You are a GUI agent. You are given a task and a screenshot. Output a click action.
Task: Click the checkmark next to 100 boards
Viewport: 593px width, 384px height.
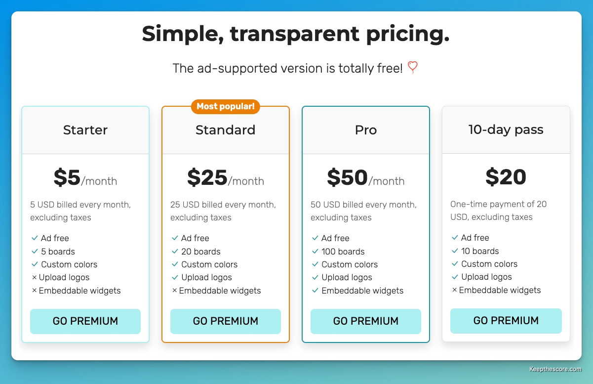click(315, 252)
